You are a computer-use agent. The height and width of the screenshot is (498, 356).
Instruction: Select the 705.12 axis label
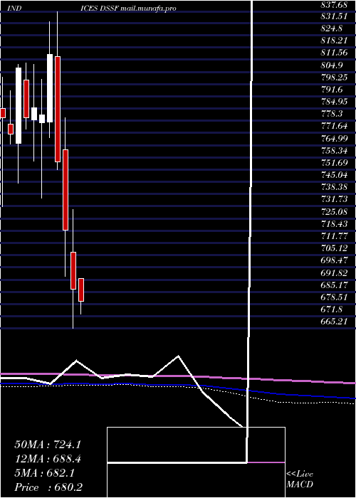[334, 248]
